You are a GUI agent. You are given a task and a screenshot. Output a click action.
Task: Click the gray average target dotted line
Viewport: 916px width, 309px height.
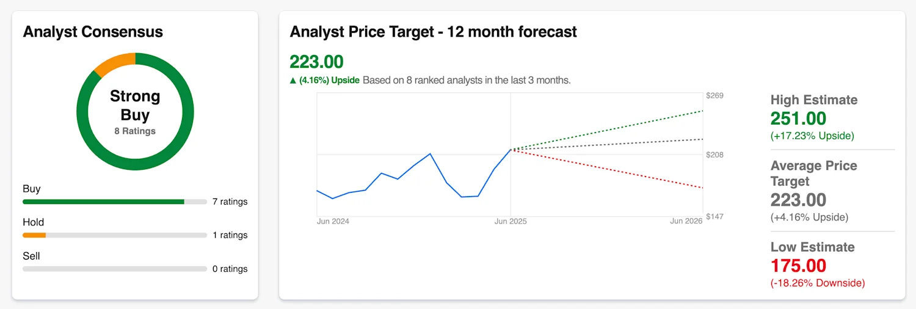click(x=607, y=145)
